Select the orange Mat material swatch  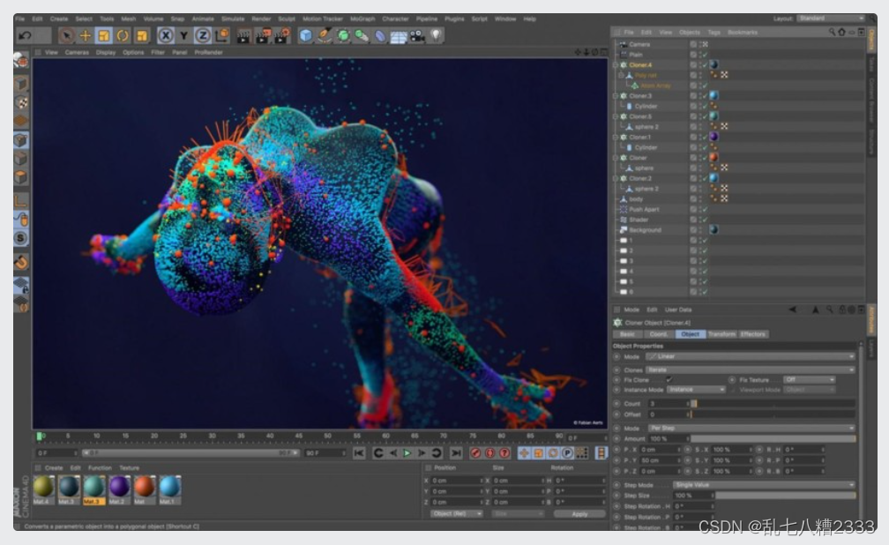pyautogui.click(x=144, y=487)
